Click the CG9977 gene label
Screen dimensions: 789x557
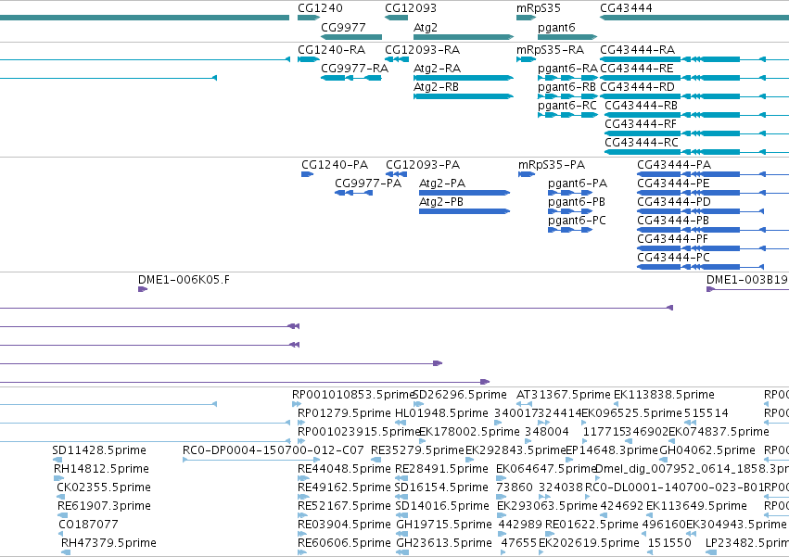(343, 27)
